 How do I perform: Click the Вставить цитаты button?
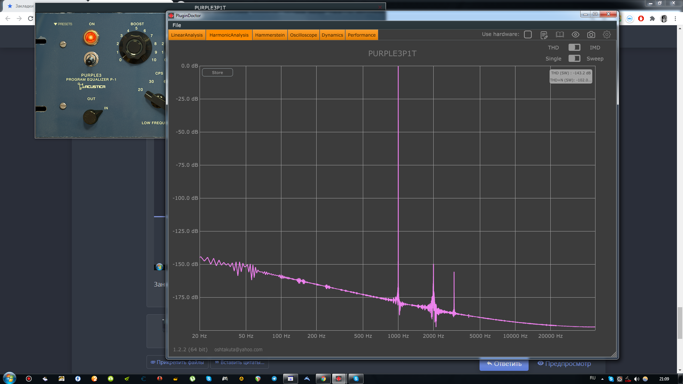point(240,362)
